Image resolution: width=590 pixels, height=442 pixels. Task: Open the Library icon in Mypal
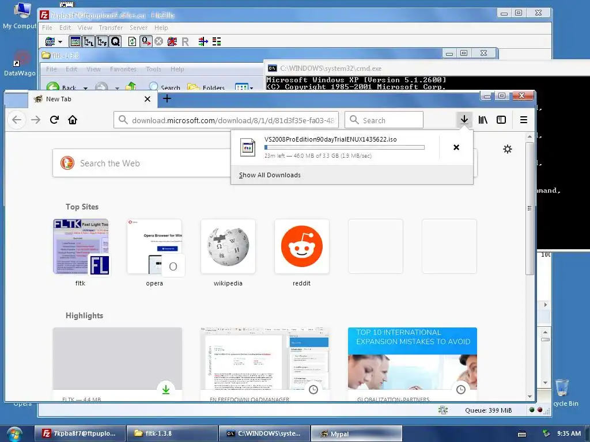pyautogui.click(x=483, y=120)
